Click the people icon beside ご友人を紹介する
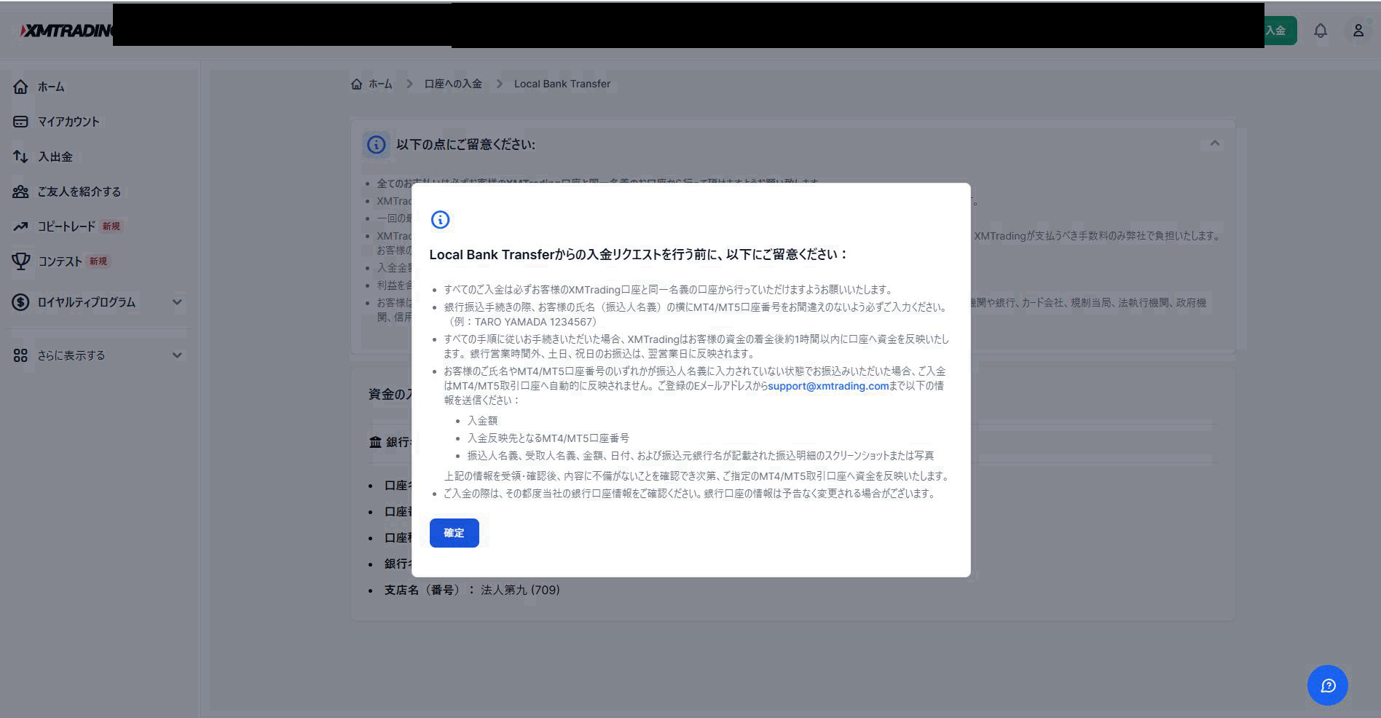This screenshot has width=1381, height=718. pyautogui.click(x=20, y=192)
